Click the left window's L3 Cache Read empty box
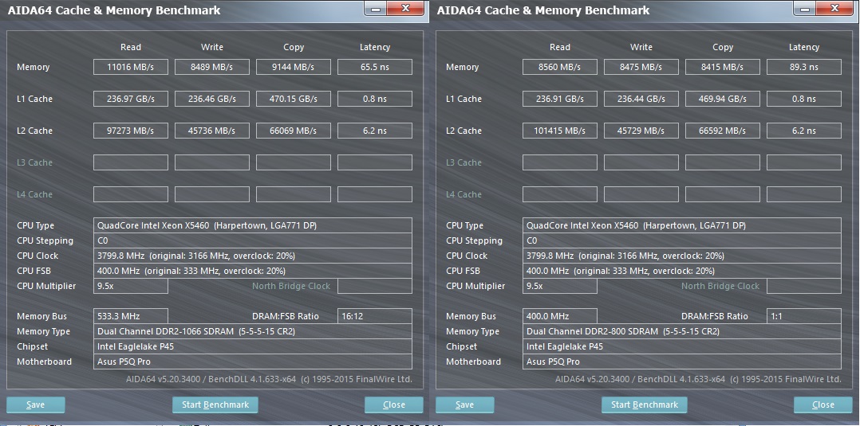860x426 pixels. (131, 162)
